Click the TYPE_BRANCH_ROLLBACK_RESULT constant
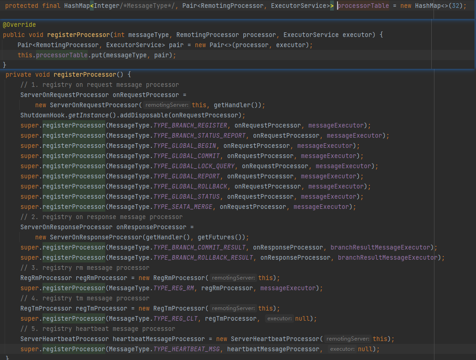The width and height of the screenshot is (476, 360). tap(203, 257)
